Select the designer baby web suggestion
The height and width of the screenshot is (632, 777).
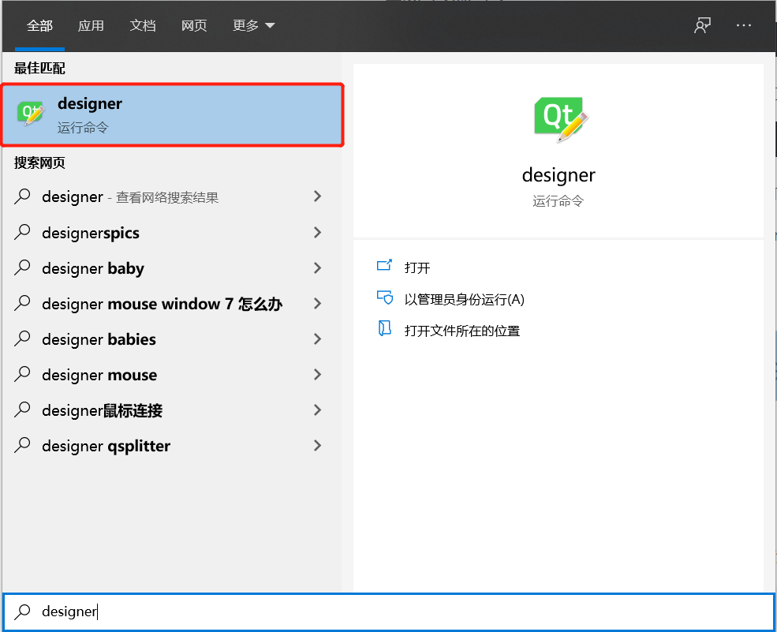point(93,268)
